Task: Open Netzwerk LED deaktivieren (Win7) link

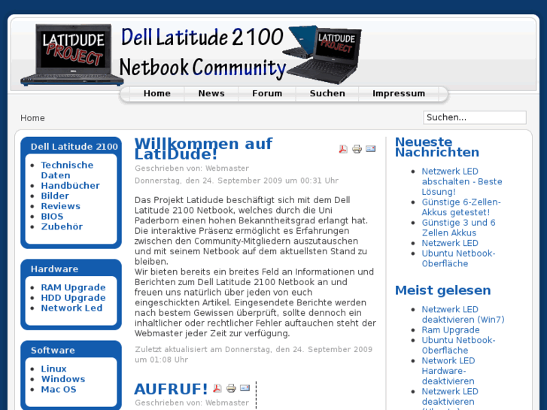Action: tap(463, 314)
